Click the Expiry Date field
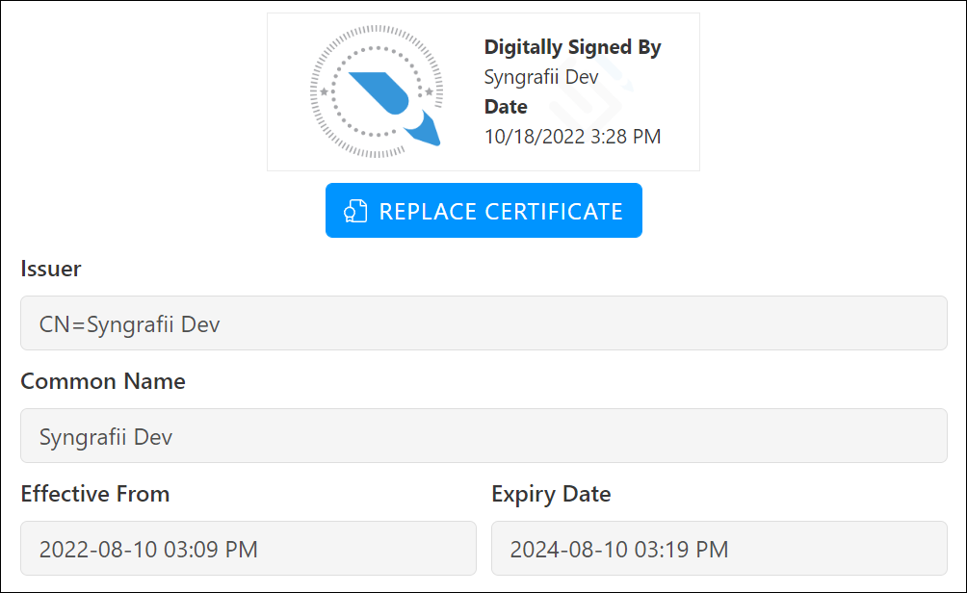 point(719,548)
